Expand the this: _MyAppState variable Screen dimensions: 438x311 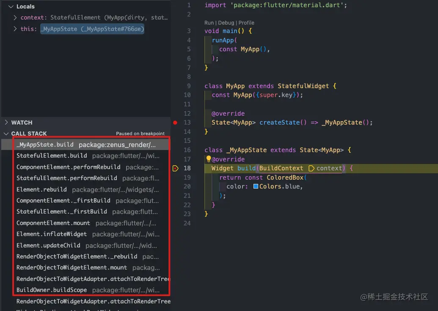coord(15,28)
